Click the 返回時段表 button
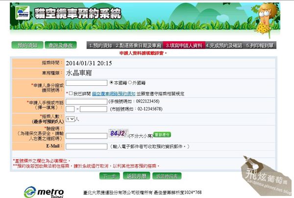Image resolution: width=294 pixels, height=198 pixels. point(167,176)
